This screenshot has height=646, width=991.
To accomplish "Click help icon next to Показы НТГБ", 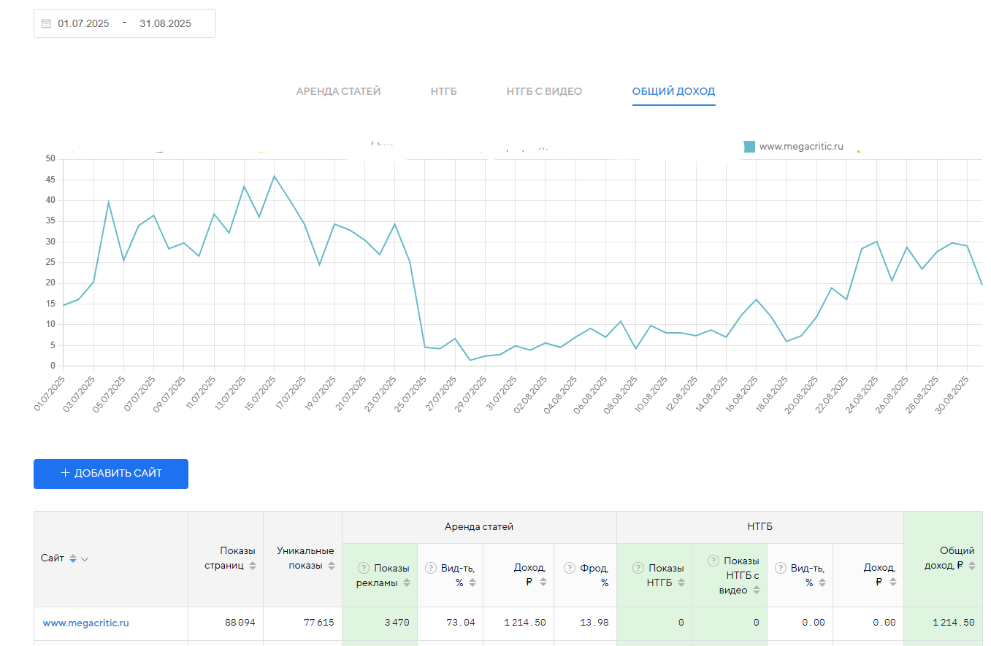I will pyautogui.click(x=638, y=568).
